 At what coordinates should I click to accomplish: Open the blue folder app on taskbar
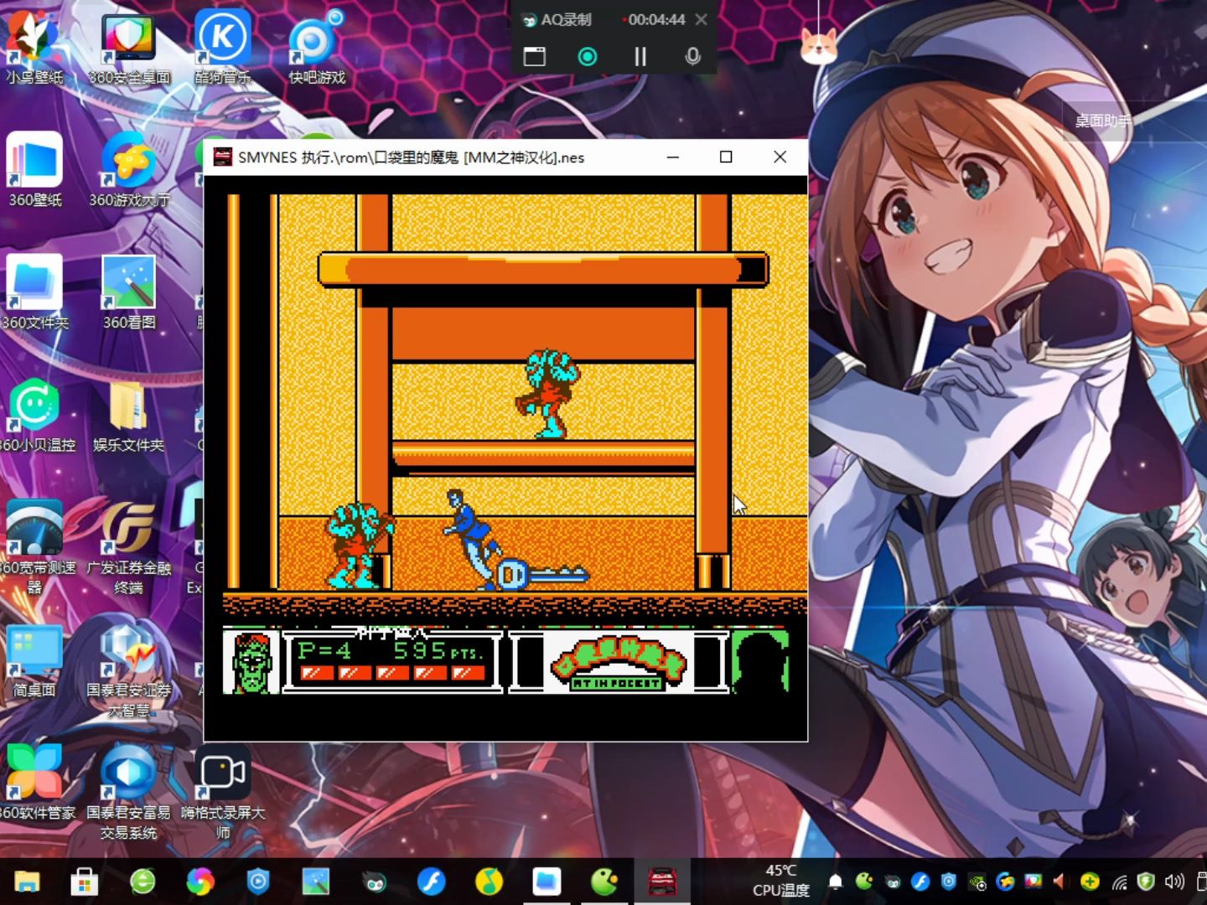point(547,882)
